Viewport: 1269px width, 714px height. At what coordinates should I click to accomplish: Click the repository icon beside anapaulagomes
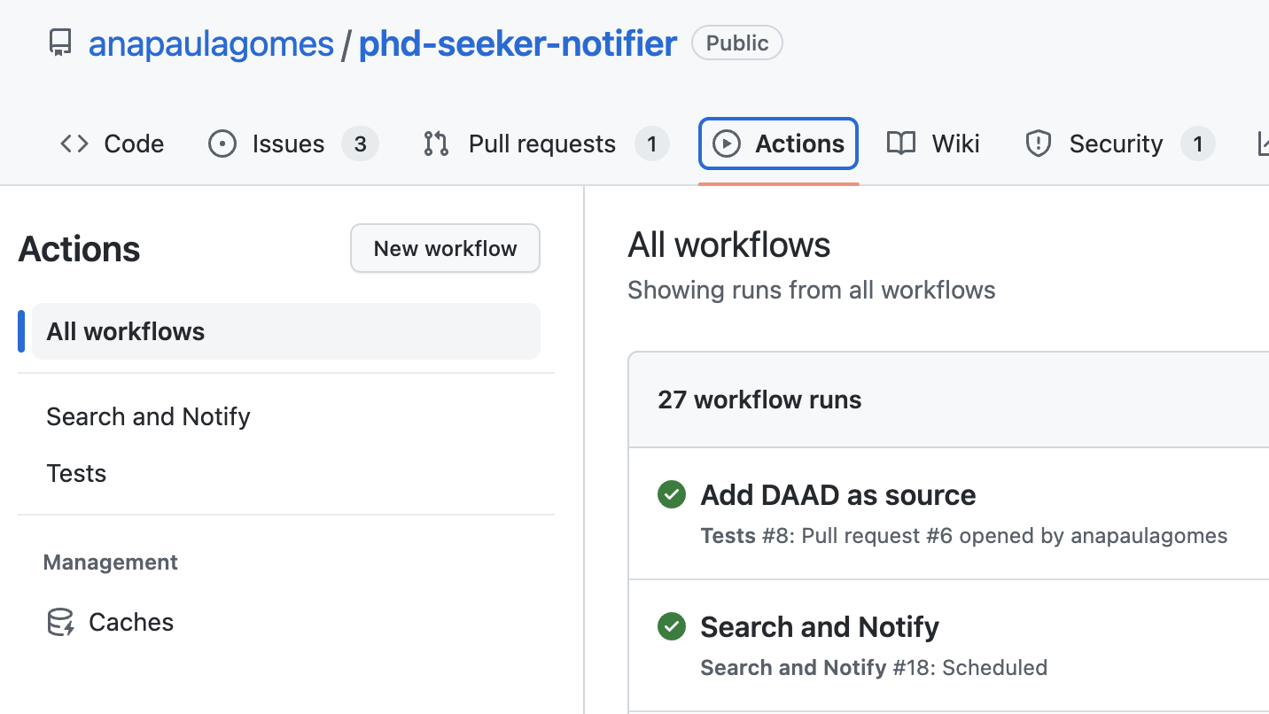(60, 43)
